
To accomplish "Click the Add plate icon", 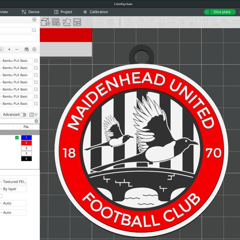I will tap(56, 22).
